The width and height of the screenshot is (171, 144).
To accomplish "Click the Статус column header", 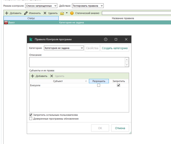I will click(x=31, y=18).
